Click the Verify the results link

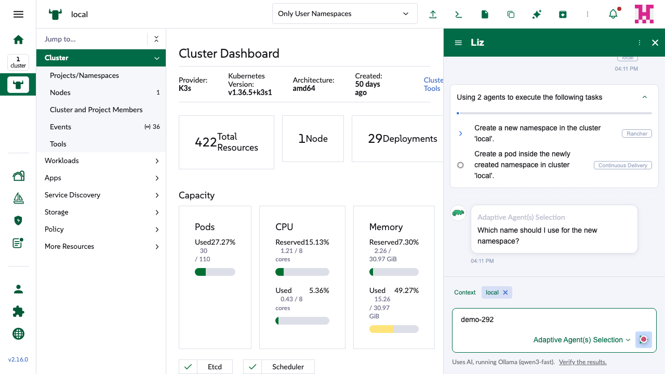pos(583,362)
